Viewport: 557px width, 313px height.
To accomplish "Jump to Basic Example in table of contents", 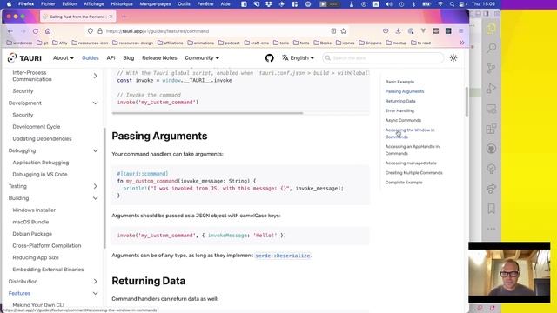I will click(x=399, y=82).
